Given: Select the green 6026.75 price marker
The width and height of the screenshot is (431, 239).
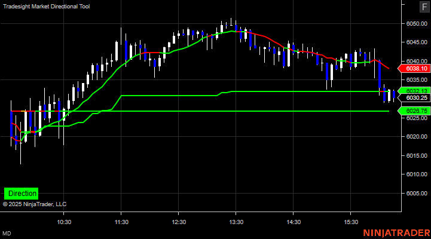Looking at the screenshot, I should [x=414, y=111].
